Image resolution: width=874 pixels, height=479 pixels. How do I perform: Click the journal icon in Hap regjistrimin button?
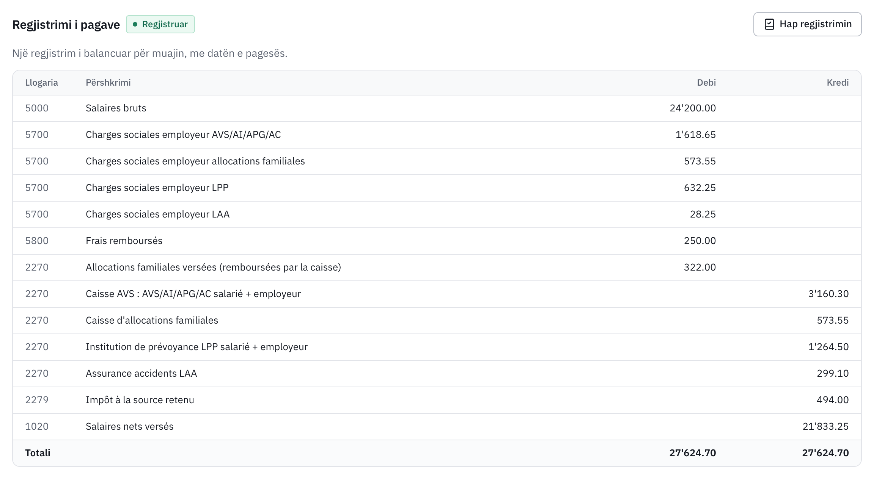click(x=769, y=24)
